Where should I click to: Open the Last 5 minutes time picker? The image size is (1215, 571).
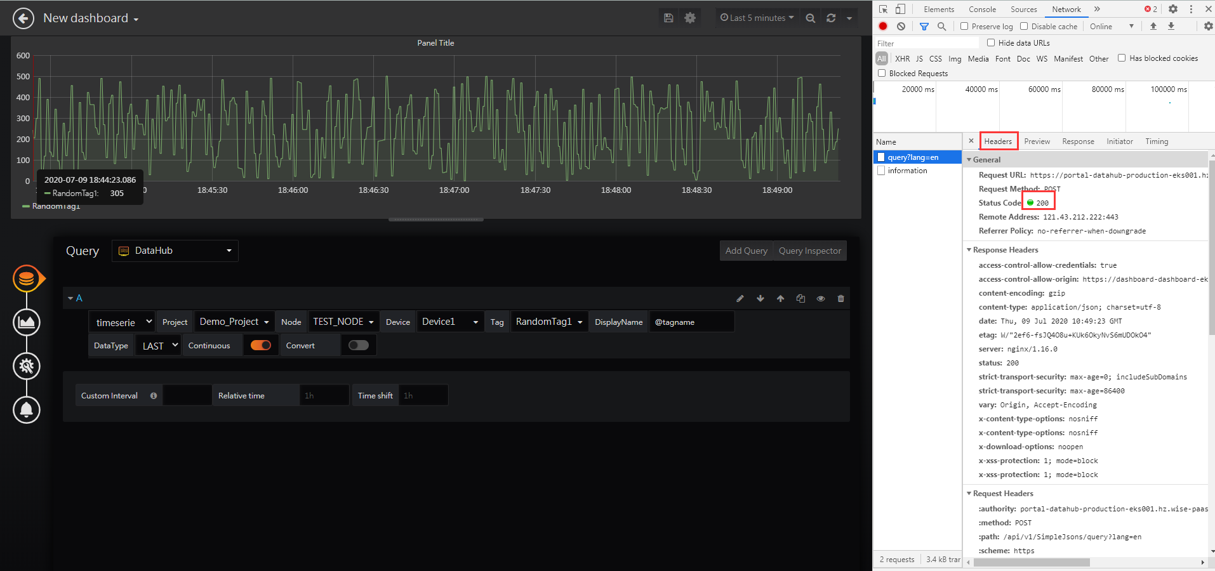[x=757, y=18]
